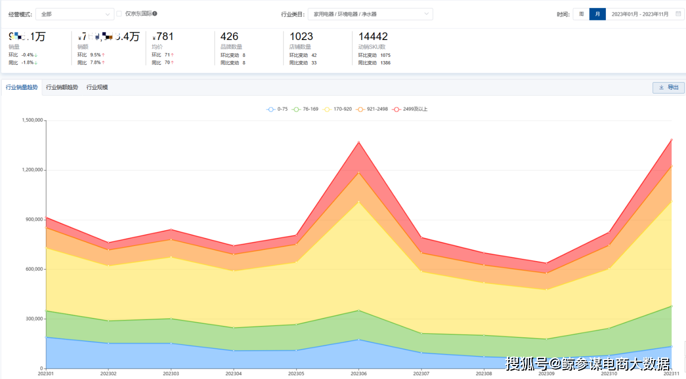Switch to the 行业销额趋势 tab
686x379 pixels.
click(62, 87)
